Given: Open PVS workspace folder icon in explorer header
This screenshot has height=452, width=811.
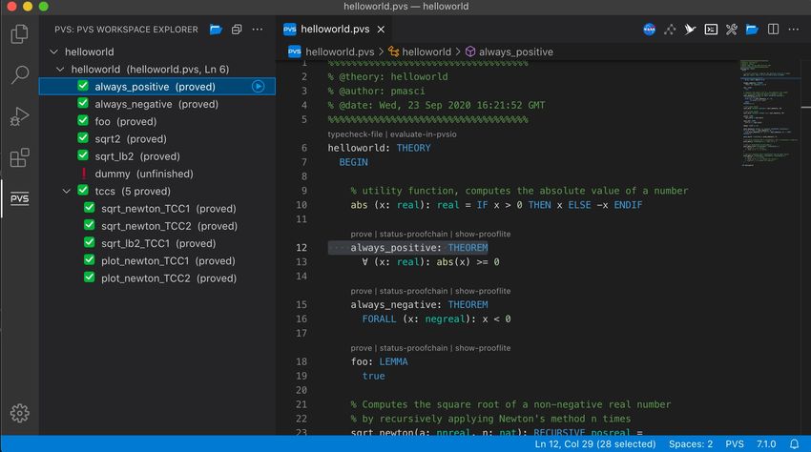Looking at the screenshot, I should click(x=217, y=30).
